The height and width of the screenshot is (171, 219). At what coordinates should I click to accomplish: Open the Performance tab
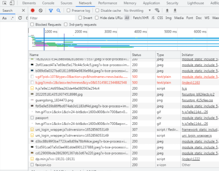click(x=107, y=3)
